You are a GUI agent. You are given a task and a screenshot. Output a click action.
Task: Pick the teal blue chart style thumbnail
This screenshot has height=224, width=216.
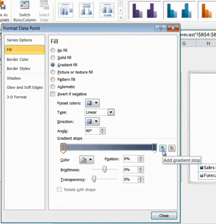[x=179, y=10]
